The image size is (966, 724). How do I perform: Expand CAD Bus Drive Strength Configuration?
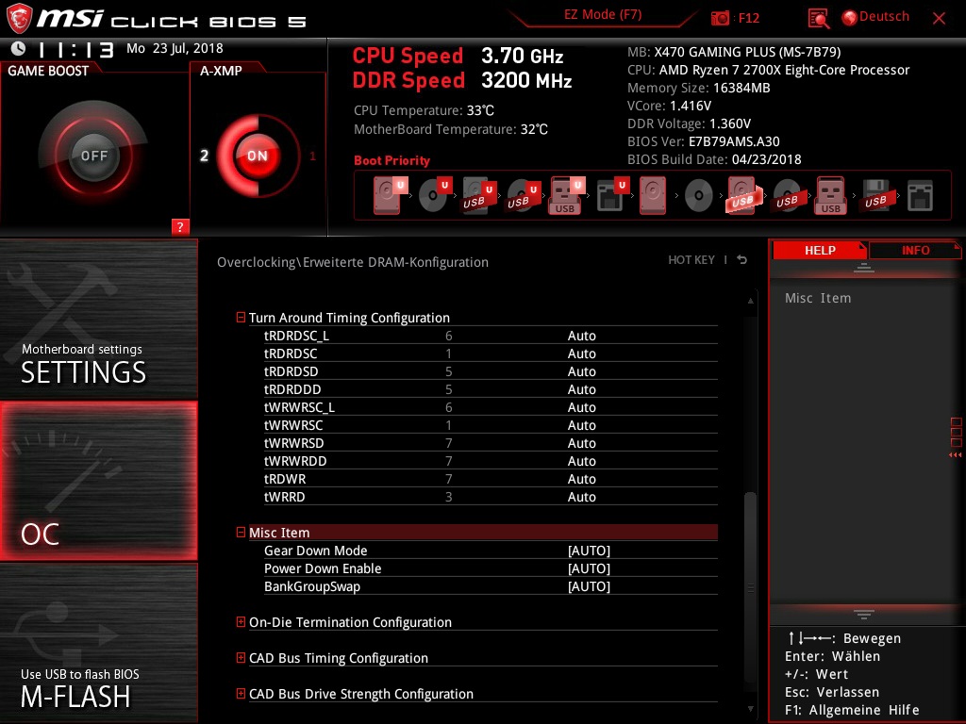coord(241,693)
